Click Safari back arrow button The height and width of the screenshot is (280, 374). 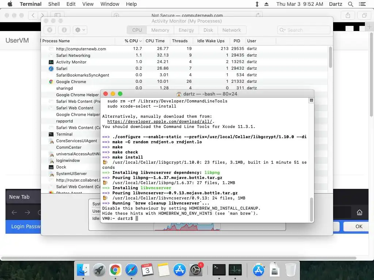point(33,15)
